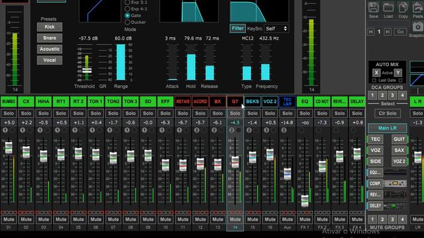
Task: Tick the left Last Gate checkbox
Action: click(x=374, y=81)
